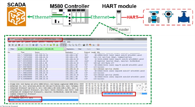Reload the capture file icon

37,45
